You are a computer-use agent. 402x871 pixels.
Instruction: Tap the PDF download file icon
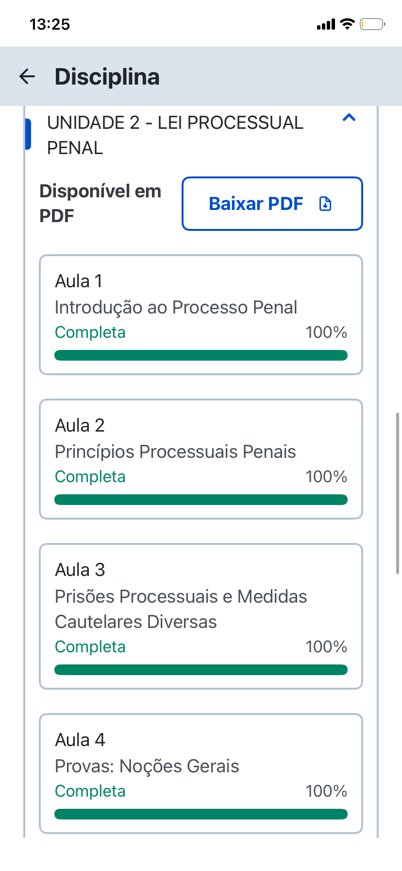pyautogui.click(x=325, y=204)
